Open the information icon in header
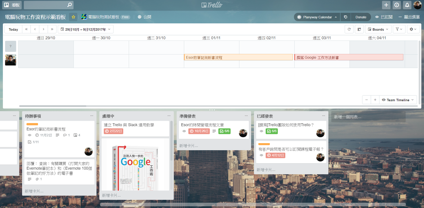Screen dimensions: 424x208 click(x=397, y=5)
